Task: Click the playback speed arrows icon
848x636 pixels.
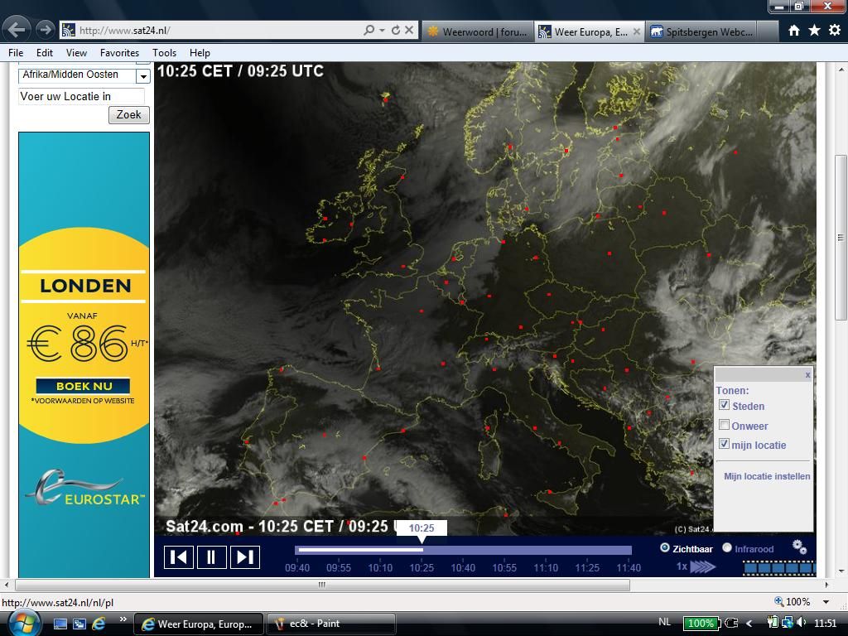Action: point(702,566)
